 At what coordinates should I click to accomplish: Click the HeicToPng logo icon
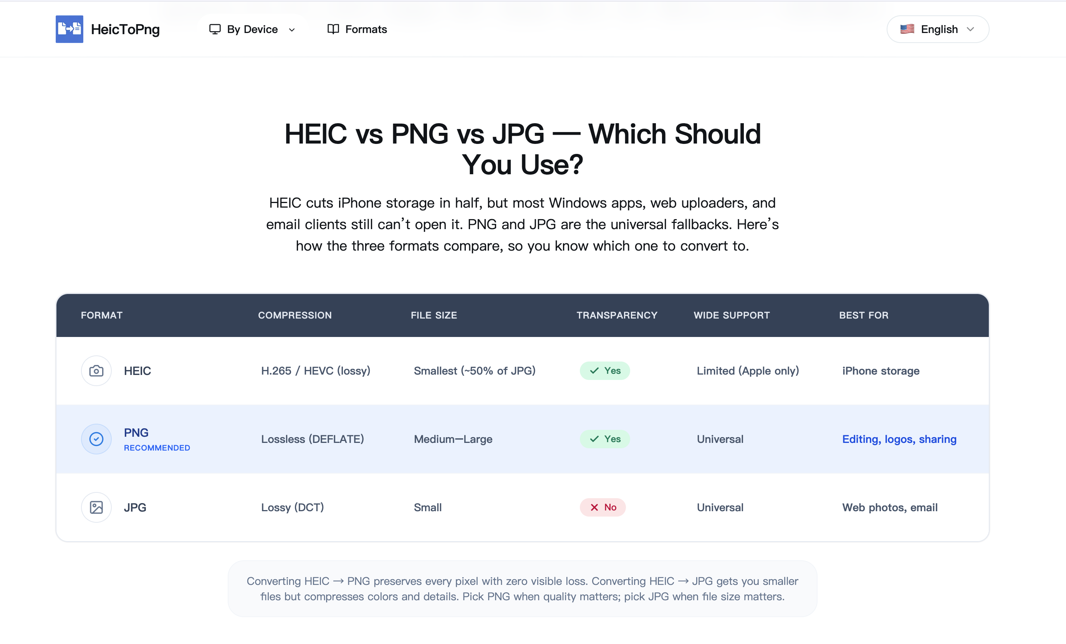(69, 29)
